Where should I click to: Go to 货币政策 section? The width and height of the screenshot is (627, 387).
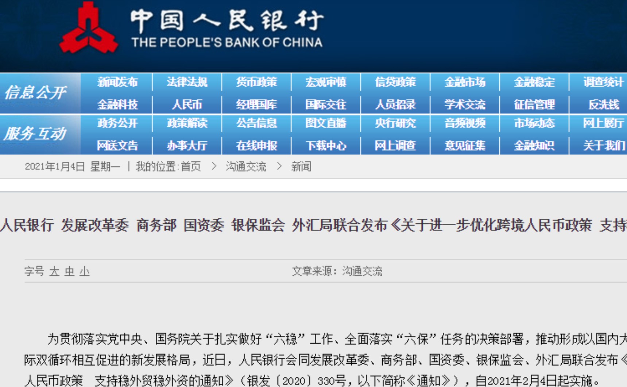click(x=256, y=82)
